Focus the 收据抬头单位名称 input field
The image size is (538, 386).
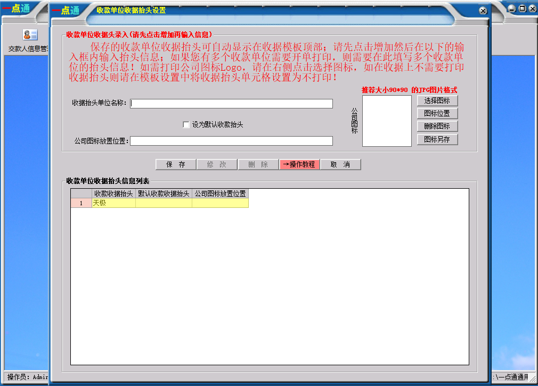[231, 104]
